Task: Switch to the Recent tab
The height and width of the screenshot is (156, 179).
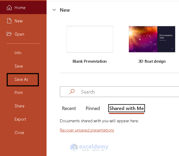Action: click(x=69, y=108)
